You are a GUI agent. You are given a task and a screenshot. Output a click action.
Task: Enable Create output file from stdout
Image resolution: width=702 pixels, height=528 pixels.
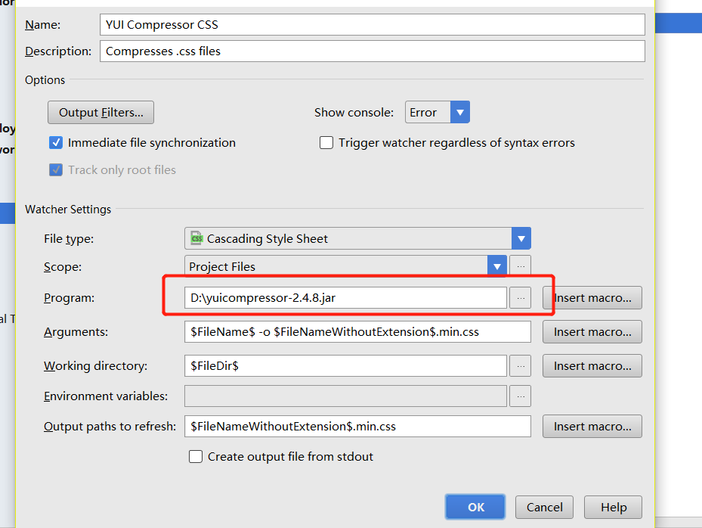196,457
